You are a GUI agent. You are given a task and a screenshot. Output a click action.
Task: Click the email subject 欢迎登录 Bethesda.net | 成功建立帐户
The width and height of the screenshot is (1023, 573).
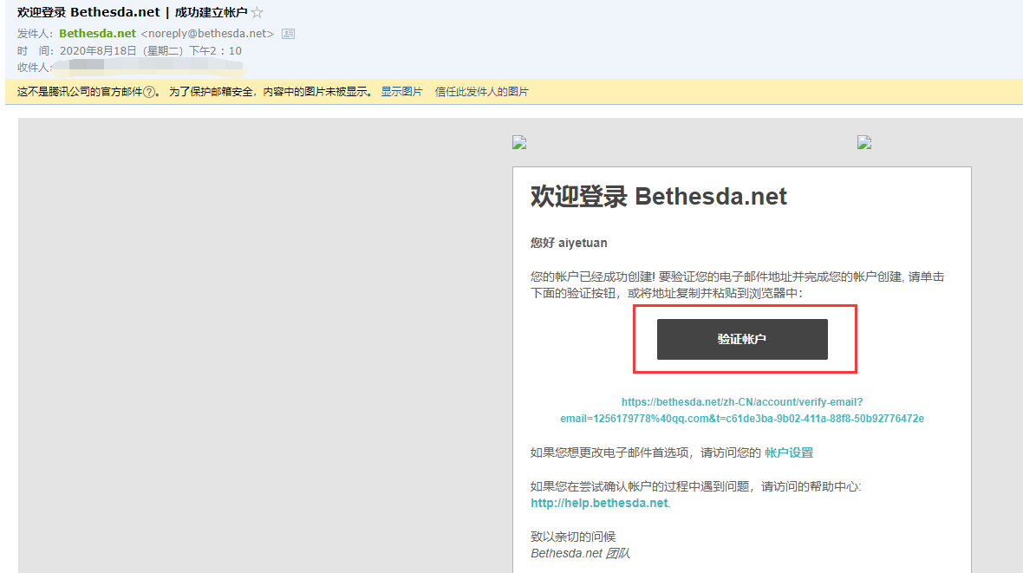coord(133,12)
